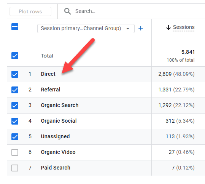Image resolution: width=205 pixels, height=184 pixels.
Task: Uncheck the Referral row checkbox
Action: coord(15,90)
